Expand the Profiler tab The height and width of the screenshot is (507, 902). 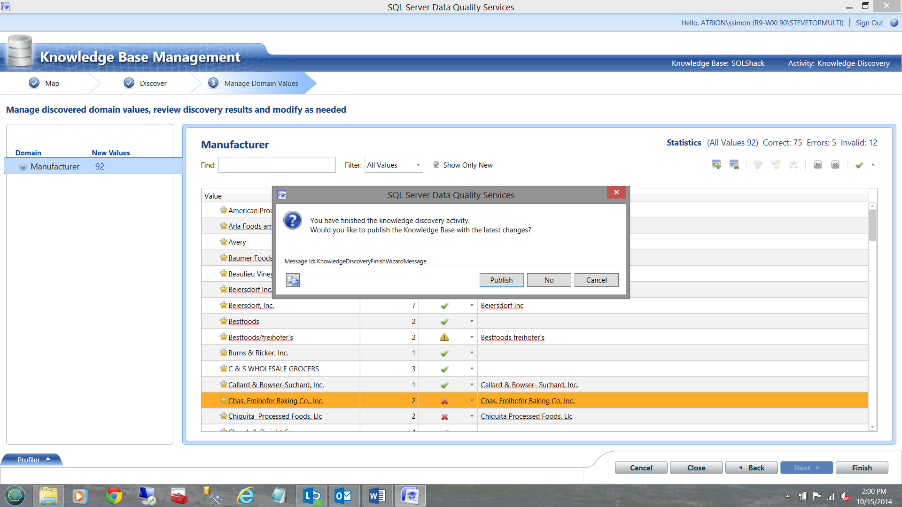(32, 460)
